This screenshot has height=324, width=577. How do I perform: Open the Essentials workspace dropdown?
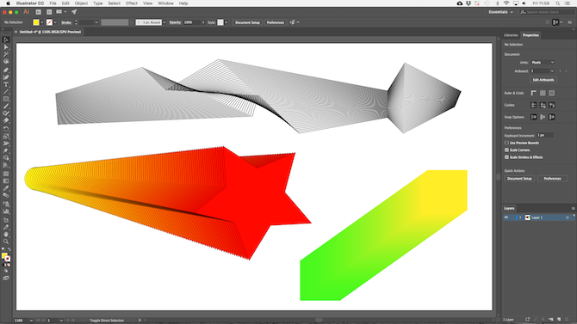pos(500,12)
